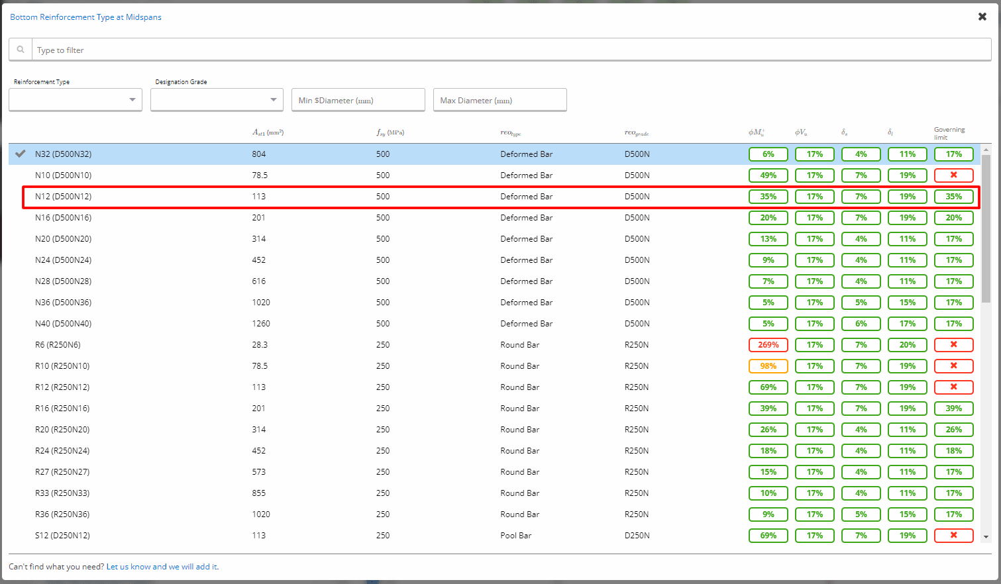Click the red 269% moment badge for R6
Image resolution: width=1001 pixels, height=584 pixels.
(768, 345)
